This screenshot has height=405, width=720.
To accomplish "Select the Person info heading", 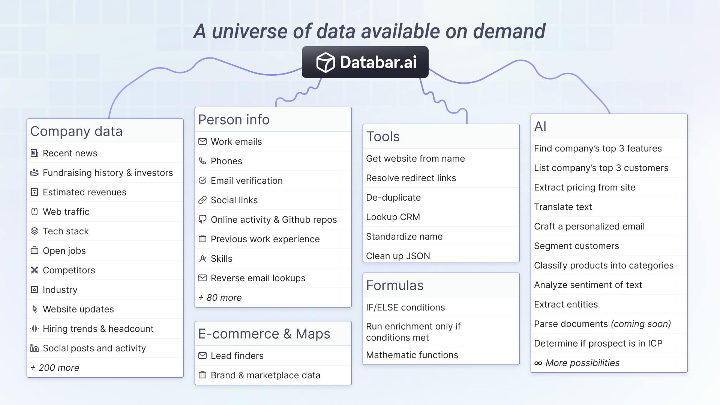I will pyautogui.click(x=234, y=120).
